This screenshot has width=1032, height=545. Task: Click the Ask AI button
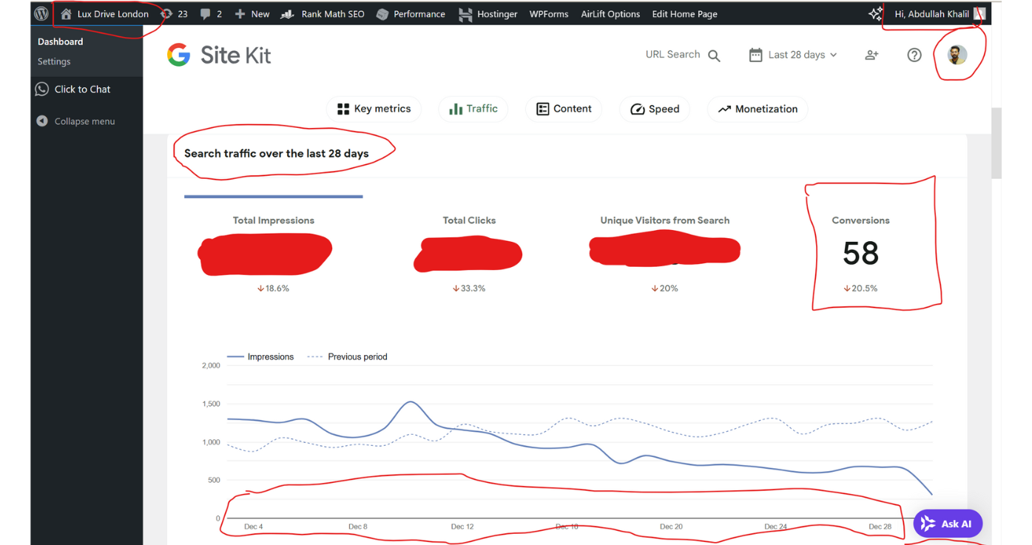pos(948,524)
